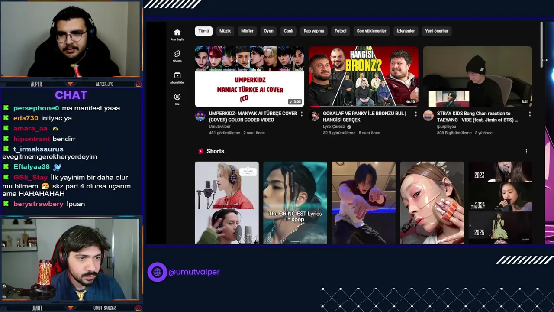This screenshot has height=312, width=554.
Task: Click persephone0 username in chat
Action: point(36,108)
